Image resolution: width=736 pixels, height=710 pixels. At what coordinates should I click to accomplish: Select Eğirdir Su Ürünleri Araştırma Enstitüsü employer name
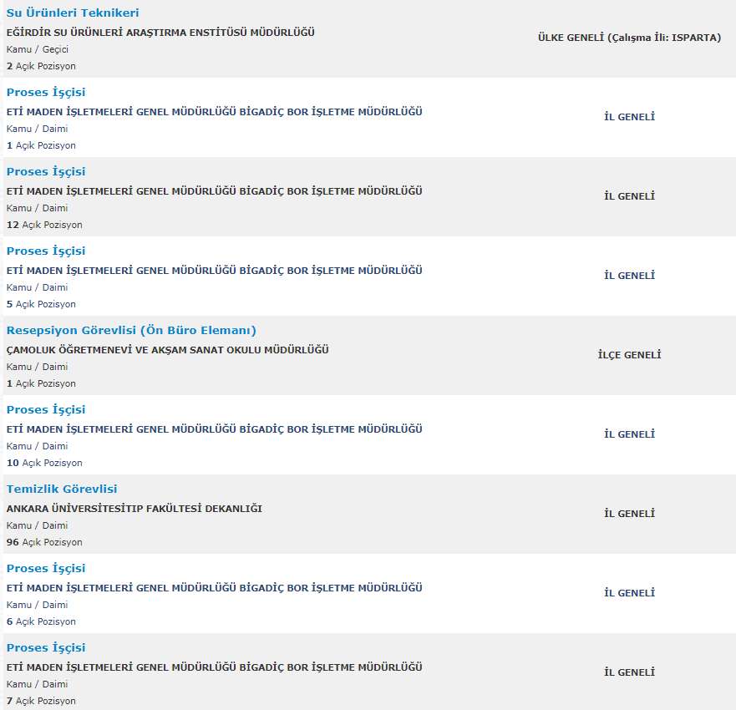coord(160,33)
